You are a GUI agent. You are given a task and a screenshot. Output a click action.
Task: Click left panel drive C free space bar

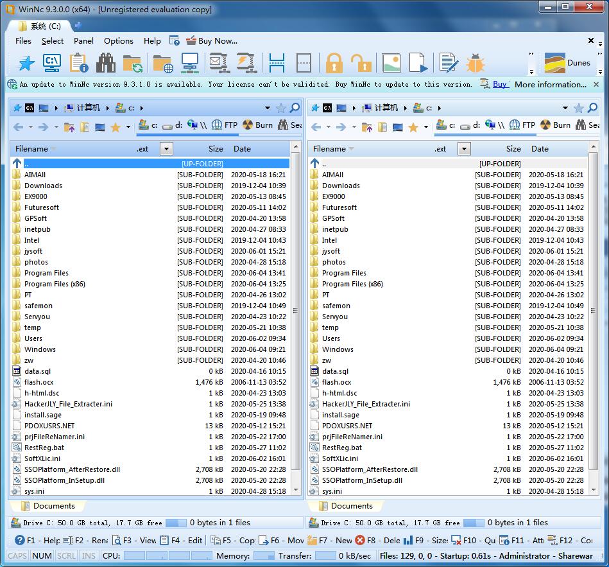click(x=176, y=523)
